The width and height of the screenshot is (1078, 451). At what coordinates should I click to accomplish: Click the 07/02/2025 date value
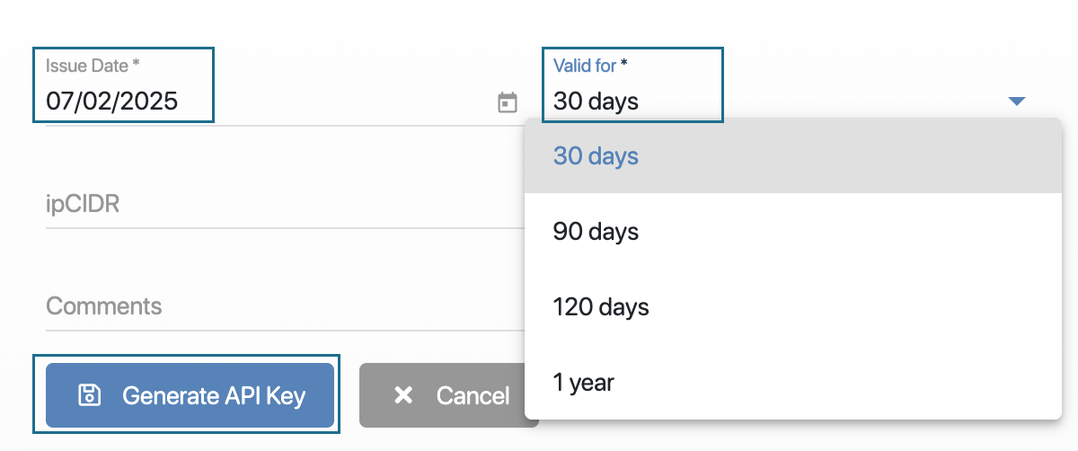[x=112, y=101]
